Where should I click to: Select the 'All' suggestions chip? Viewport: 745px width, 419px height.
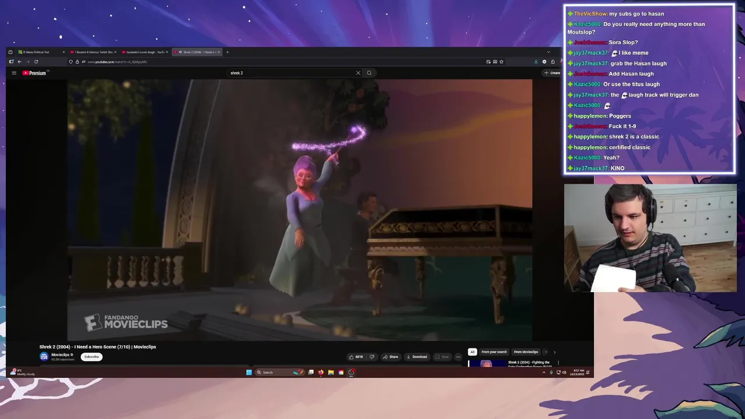point(472,351)
